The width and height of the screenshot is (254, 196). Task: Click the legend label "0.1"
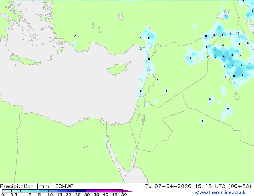[x=4, y=194]
